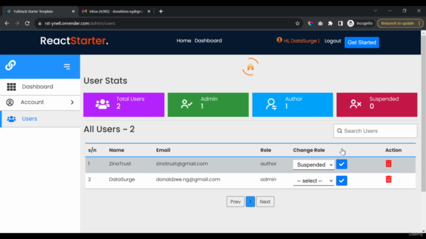Click the camera extension icon in toolbar
This screenshot has width=426, height=239.
point(320,23)
